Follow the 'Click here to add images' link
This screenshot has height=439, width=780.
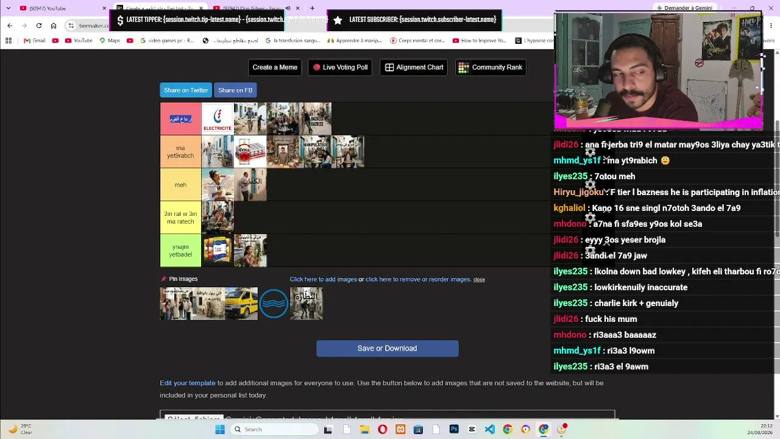click(323, 279)
